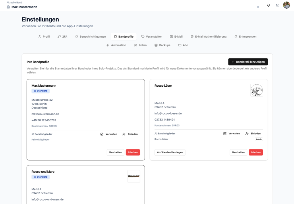Screen dimensions: 294x204
Task: Click the Einstellungen page heading
Action: tap(40, 20)
